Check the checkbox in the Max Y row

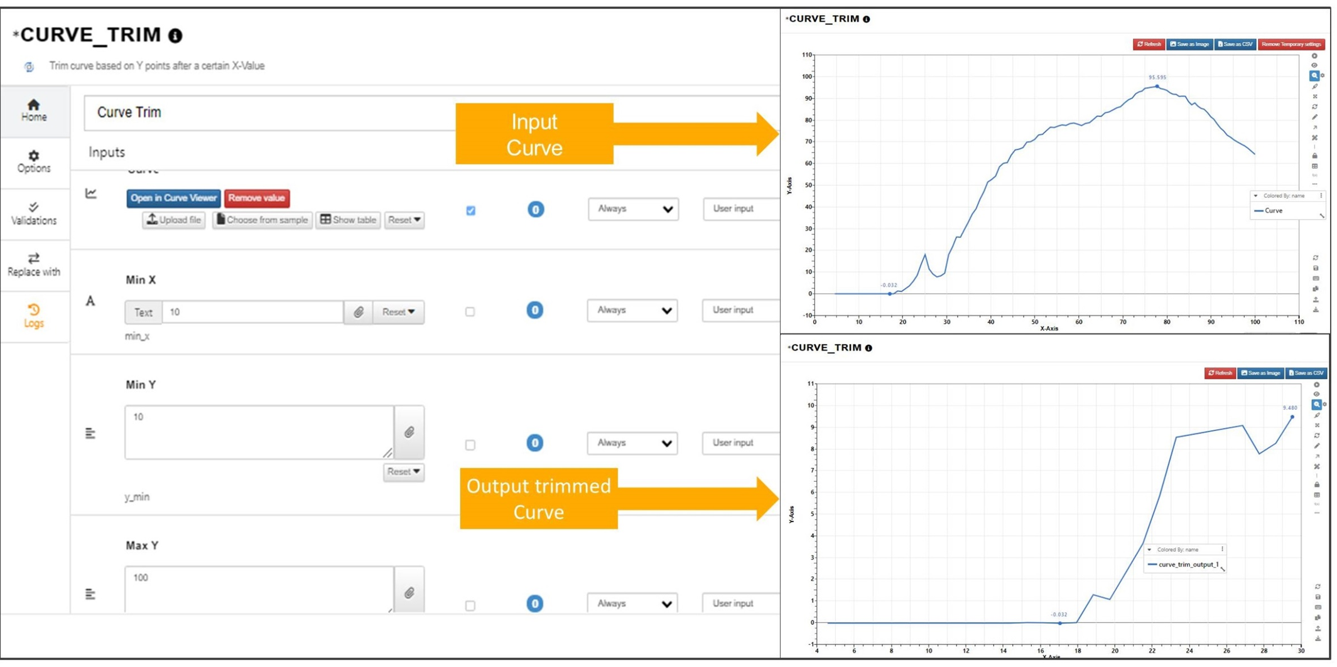point(470,606)
